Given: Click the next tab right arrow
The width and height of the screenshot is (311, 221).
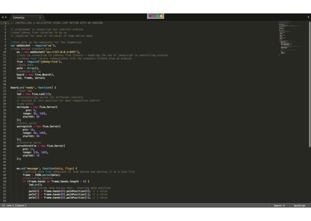Looking at the screenshot, I should 6,17.
